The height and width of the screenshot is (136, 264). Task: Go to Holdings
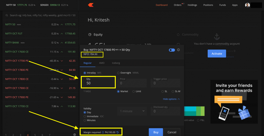pyautogui.click(x=192, y=5)
